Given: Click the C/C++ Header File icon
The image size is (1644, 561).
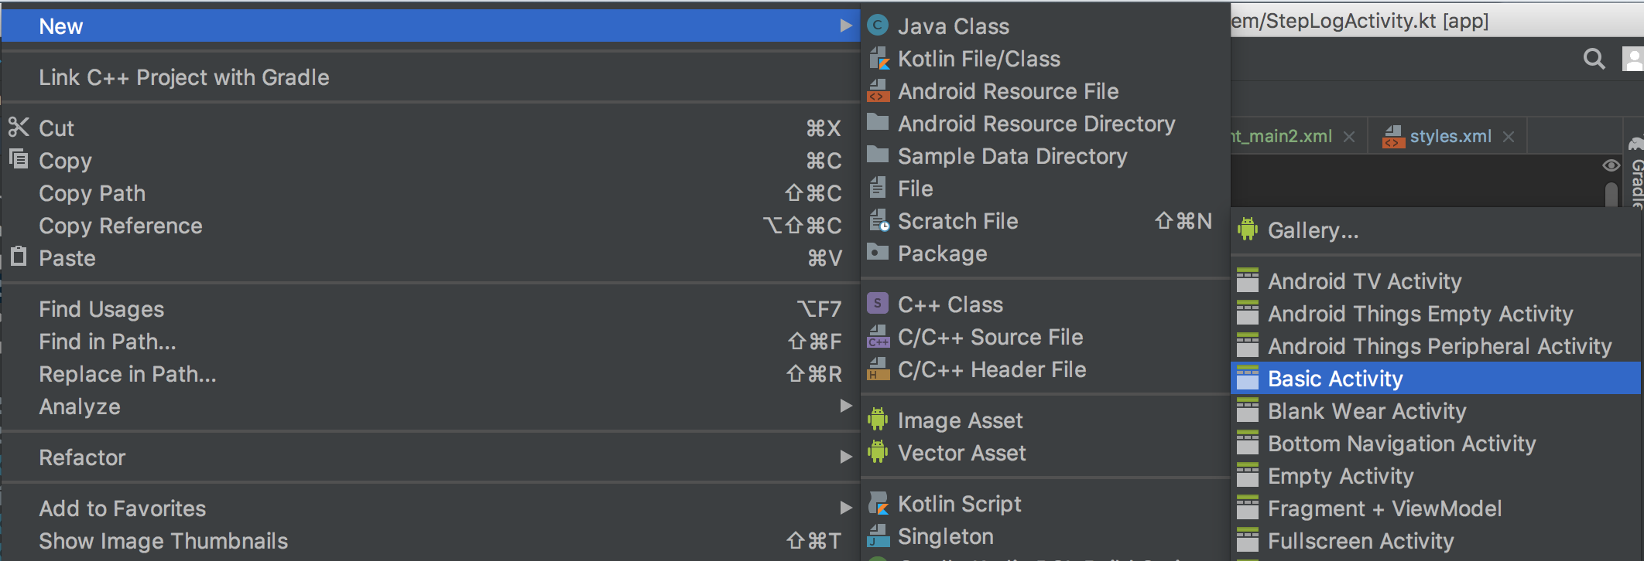Looking at the screenshot, I should click(x=878, y=369).
